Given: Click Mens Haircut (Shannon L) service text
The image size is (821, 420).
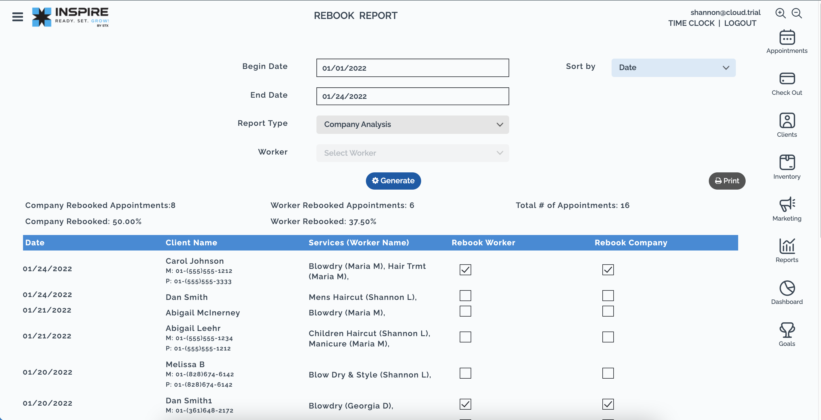Looking at the screenshot, I should pos(362,297).
